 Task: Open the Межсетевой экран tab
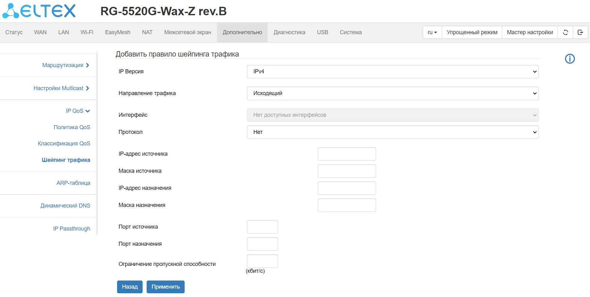coord(187,32)
